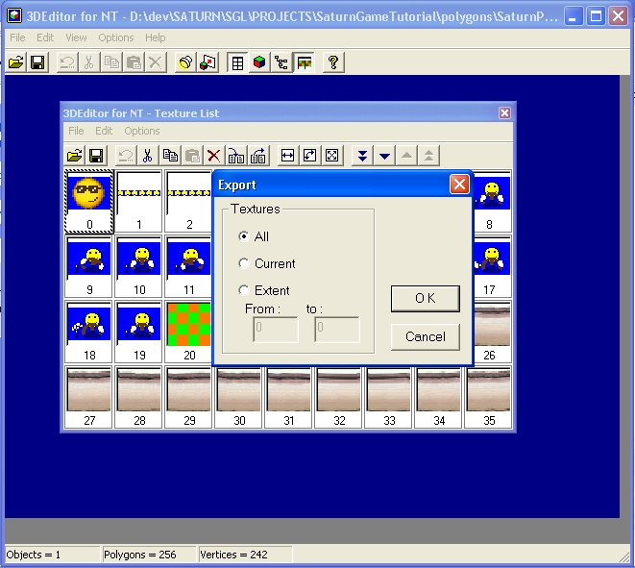The image size is (635, 568).
Task: Select texture thumbnail number 11
Action: tap(188, 266)
